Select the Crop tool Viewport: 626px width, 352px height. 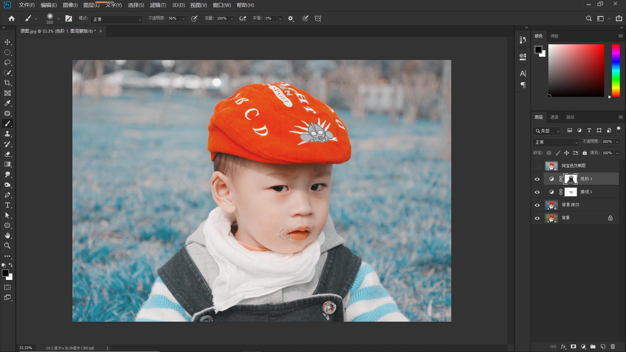[7, 83]
